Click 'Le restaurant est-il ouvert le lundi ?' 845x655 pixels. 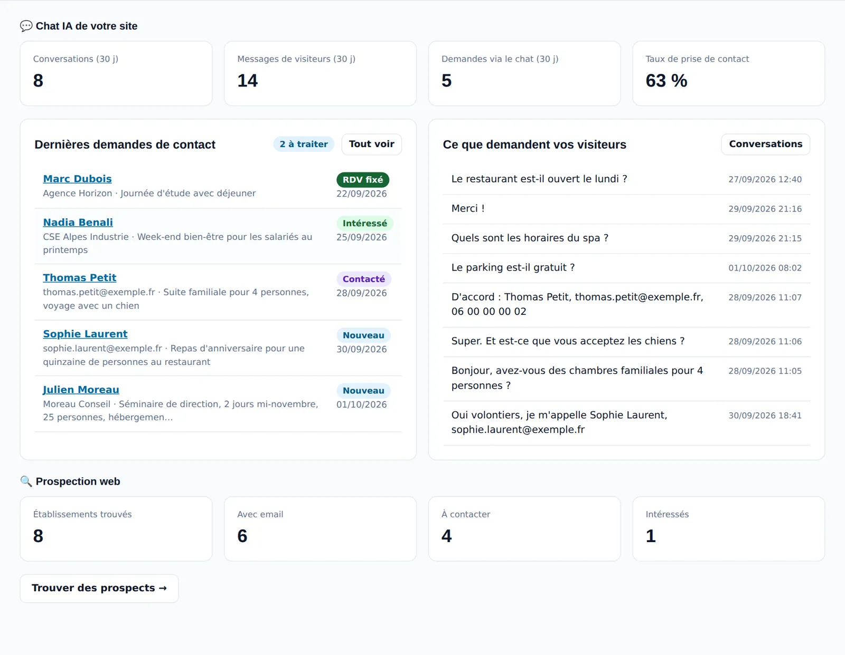539,179
